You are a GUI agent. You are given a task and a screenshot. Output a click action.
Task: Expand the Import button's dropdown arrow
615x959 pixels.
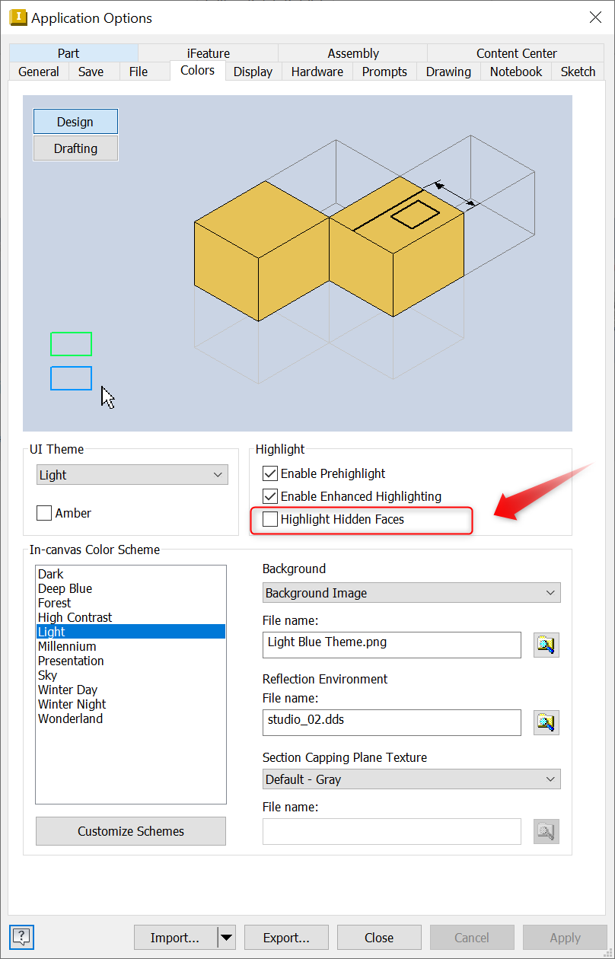click(x=226, y=937)
